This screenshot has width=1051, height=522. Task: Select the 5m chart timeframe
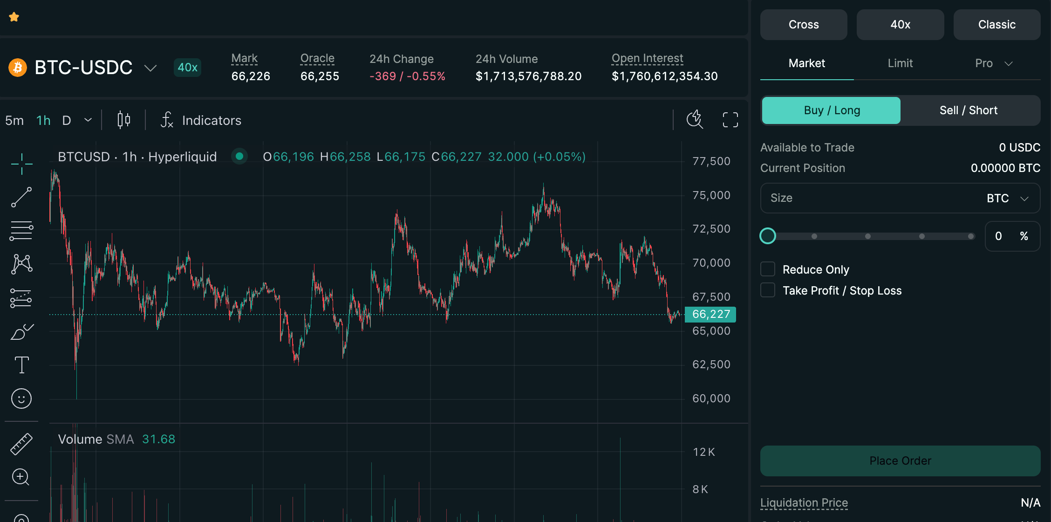pos(14,120)
